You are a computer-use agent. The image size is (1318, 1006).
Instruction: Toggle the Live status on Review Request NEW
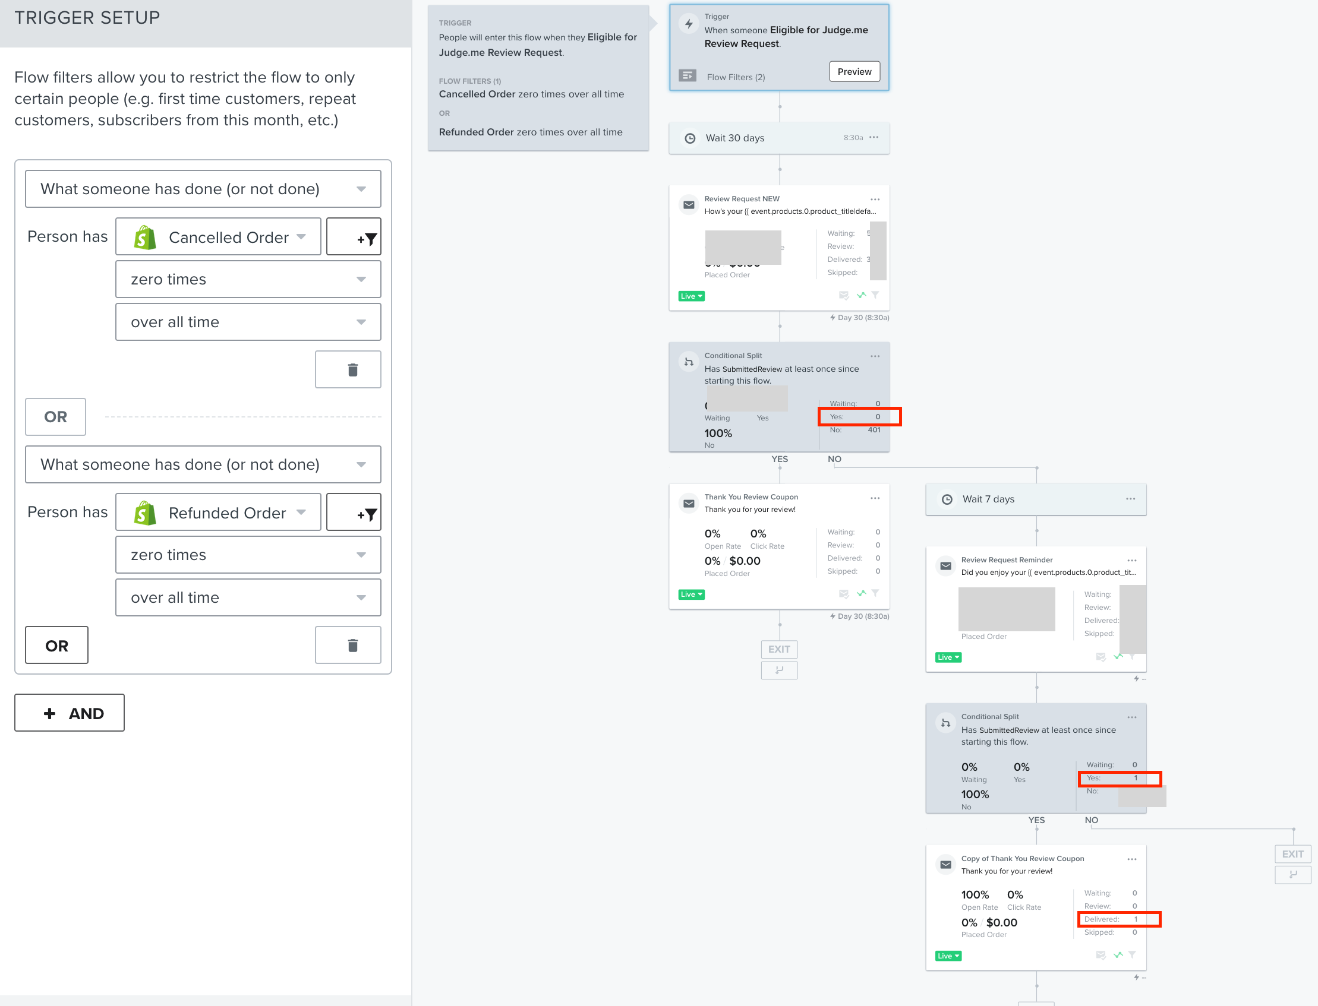point(691,296)
